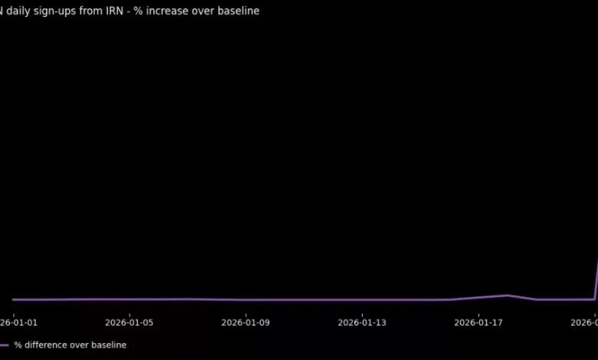Image resolution: width=598 pixels, height=360 pixels.
Task: Click the 2026-01-09 x-axis date label
Action: [246, 322]
